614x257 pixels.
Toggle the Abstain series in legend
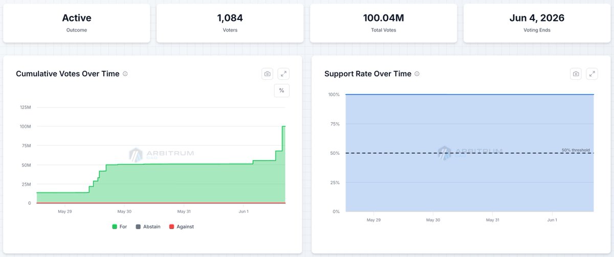point(147,226)
